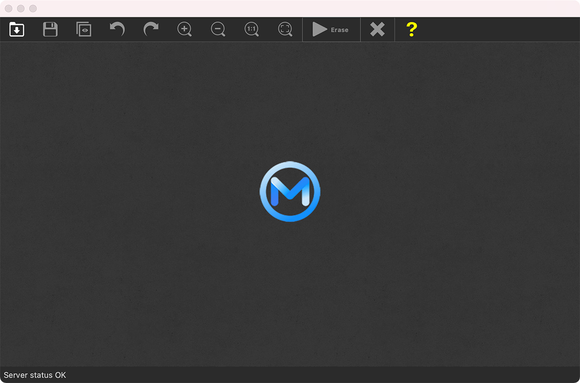Click the save floppy disk icon
Image resolution: width=580 pixels, height=383 pixels.
(50, 29)
